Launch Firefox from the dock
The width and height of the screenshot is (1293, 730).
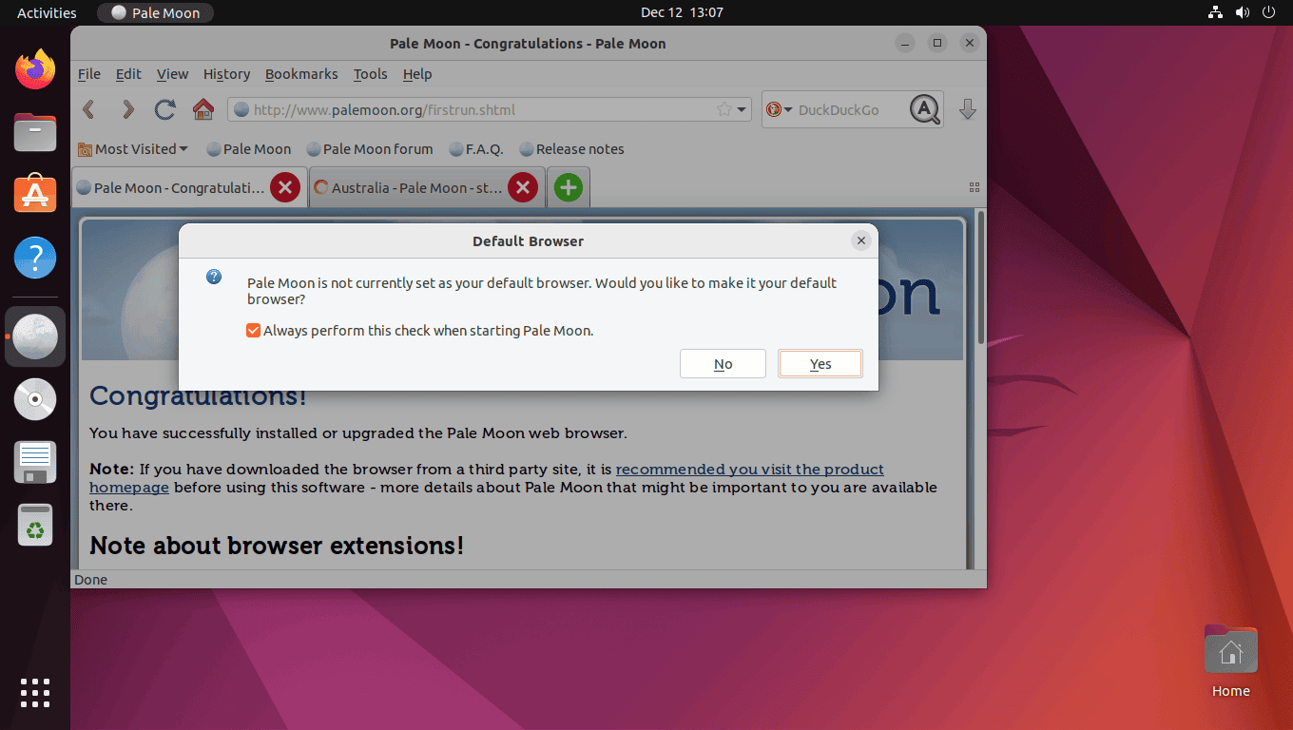[x=35, y=69]
